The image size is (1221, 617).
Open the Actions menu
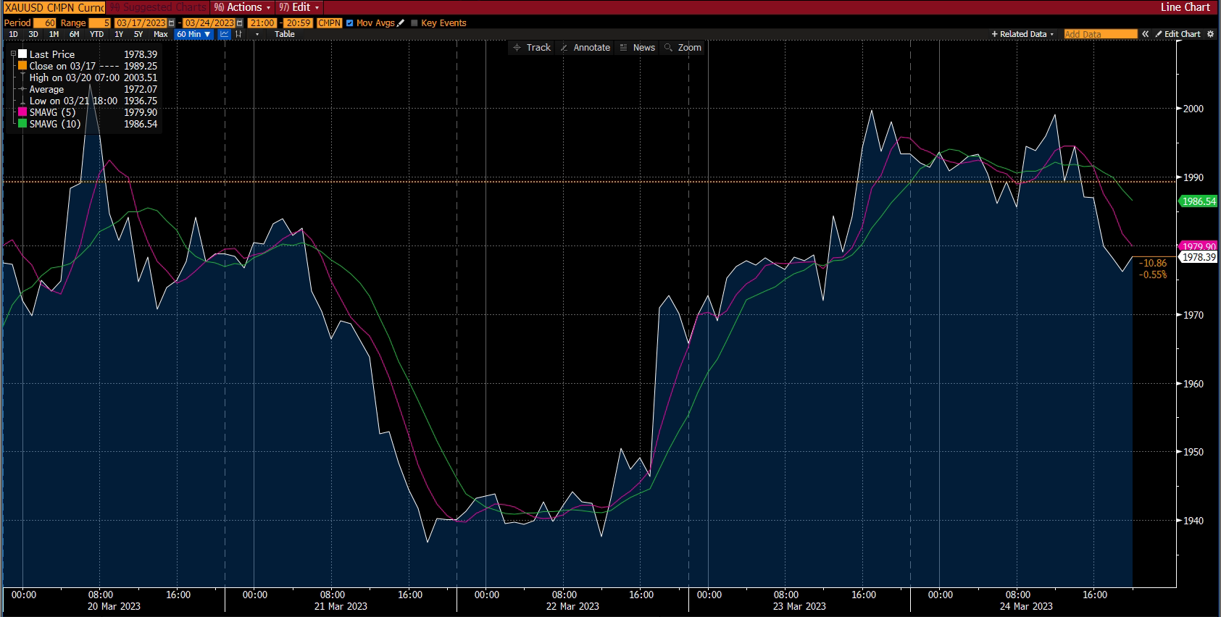tap(242, 7)
